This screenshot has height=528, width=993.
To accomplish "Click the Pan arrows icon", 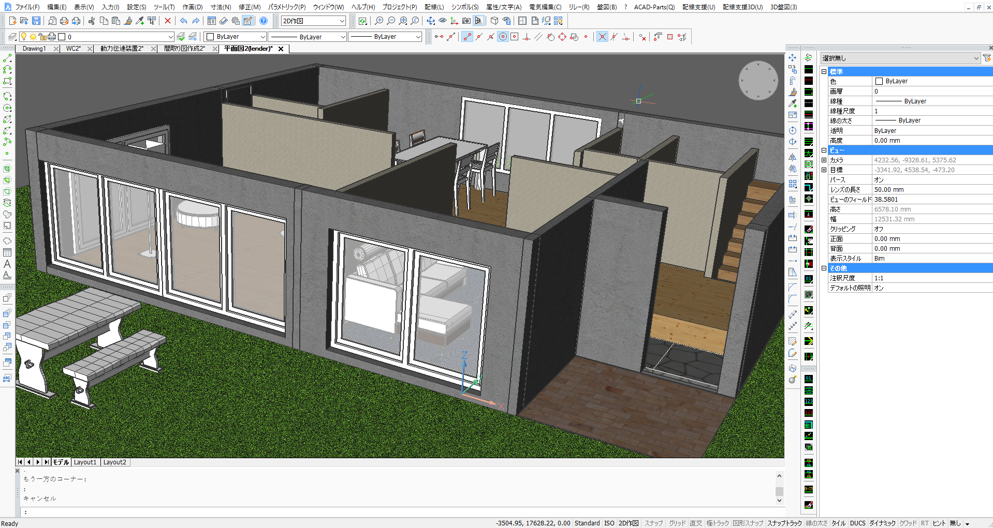I will pyautogui.click(x=431, y=21).
